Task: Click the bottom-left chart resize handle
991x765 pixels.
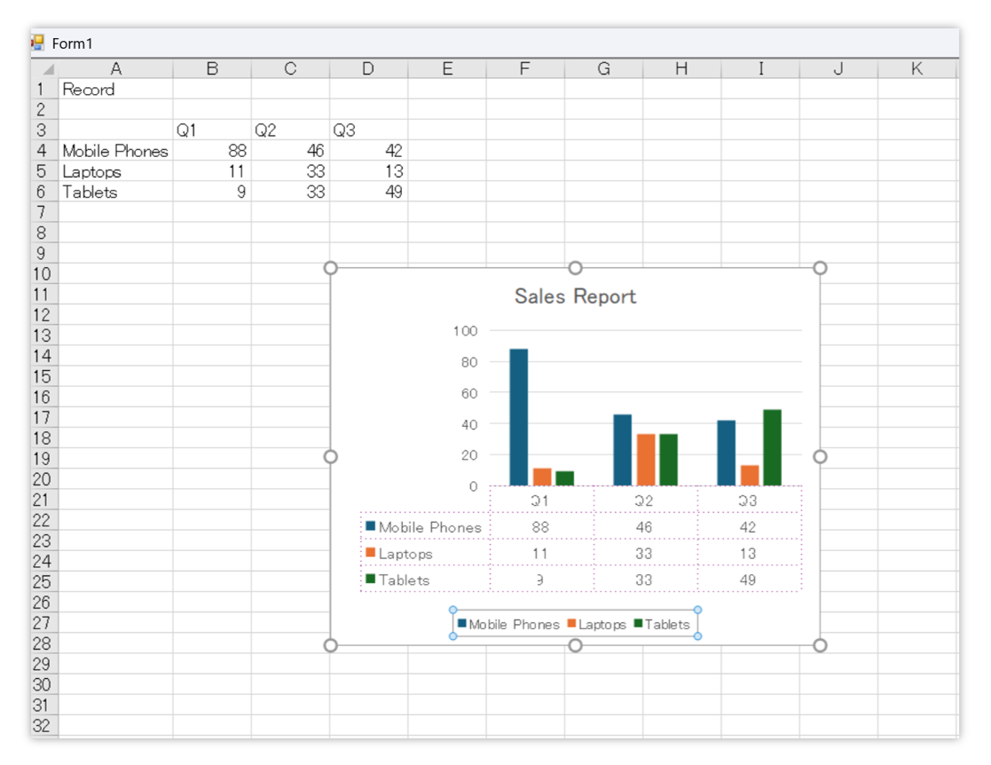Action: (x=331, y=645)
